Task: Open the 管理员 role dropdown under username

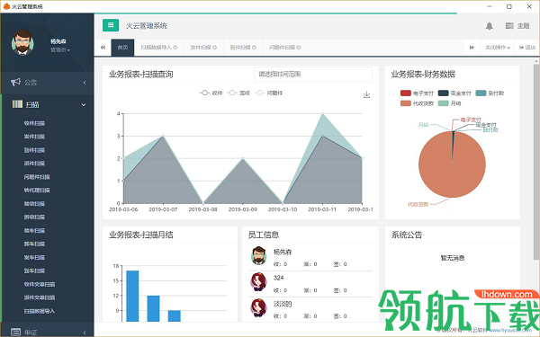Action: 60,50
